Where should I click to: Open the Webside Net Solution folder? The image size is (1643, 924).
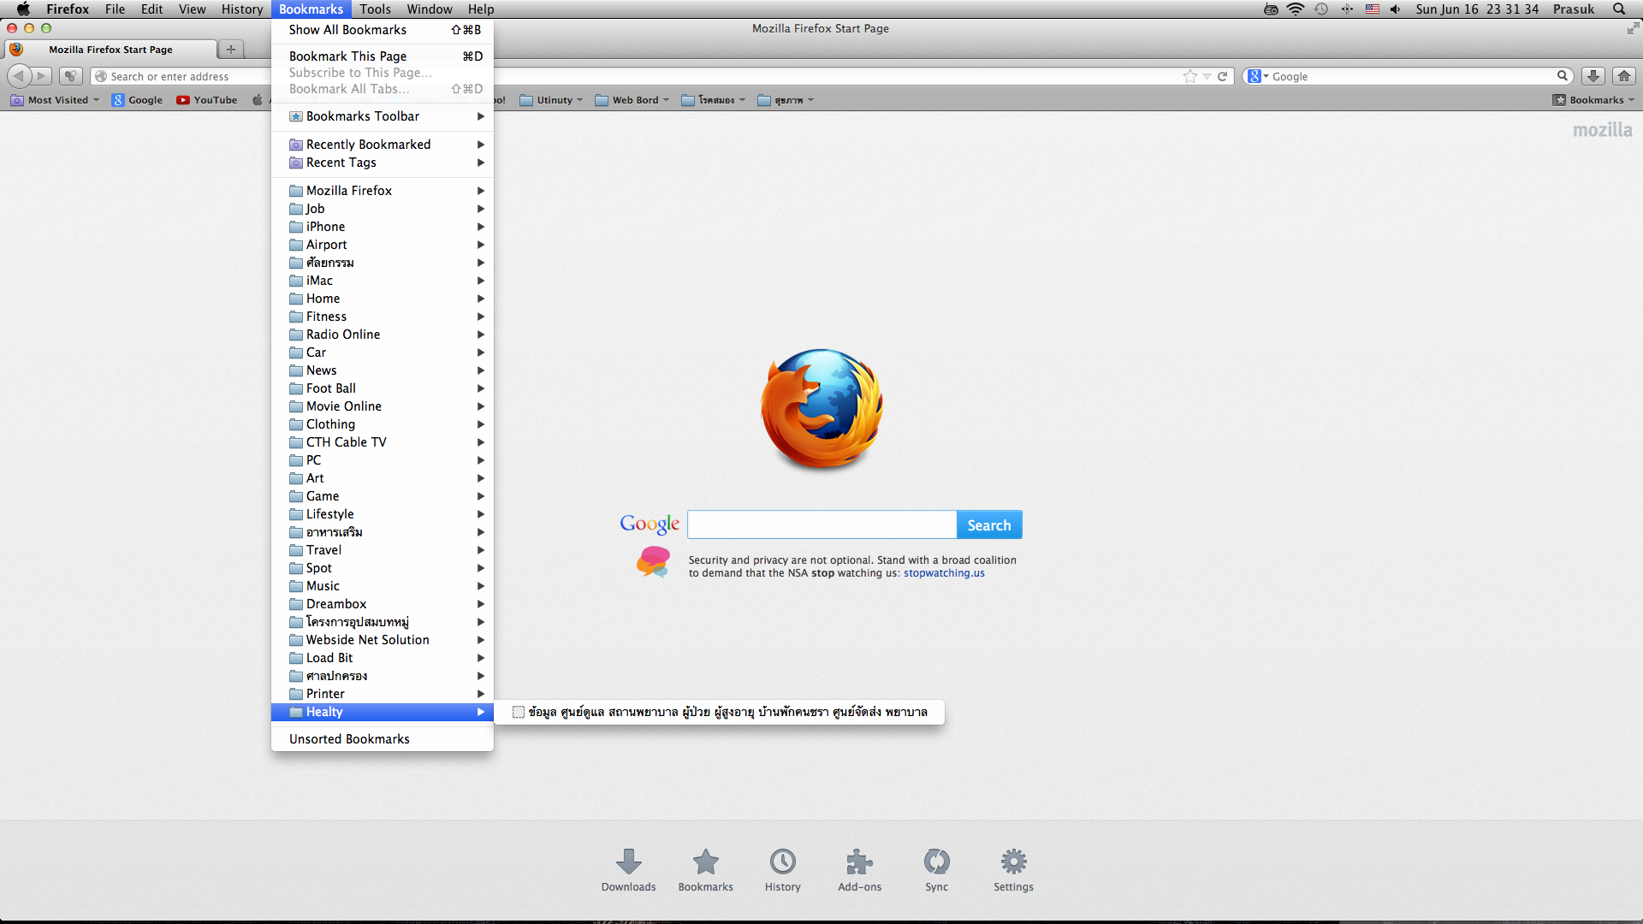click(383, 640)
